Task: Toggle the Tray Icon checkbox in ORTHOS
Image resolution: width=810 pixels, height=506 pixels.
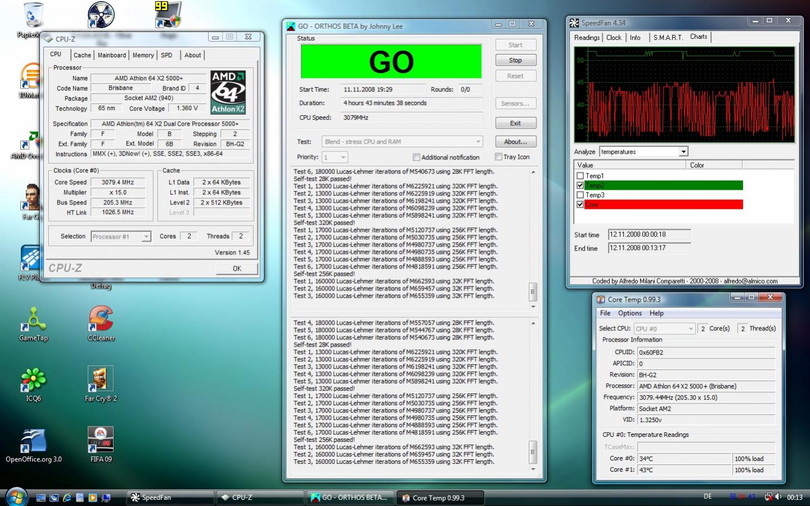Action: (498, 156)
